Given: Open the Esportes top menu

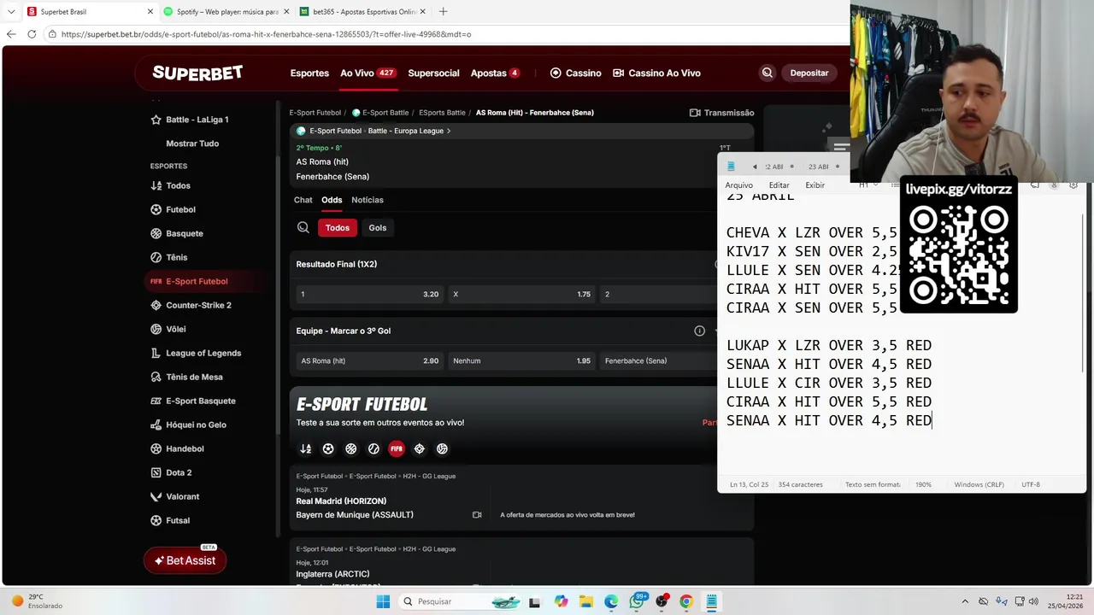Looking at the screenshot, I should 309,73.
